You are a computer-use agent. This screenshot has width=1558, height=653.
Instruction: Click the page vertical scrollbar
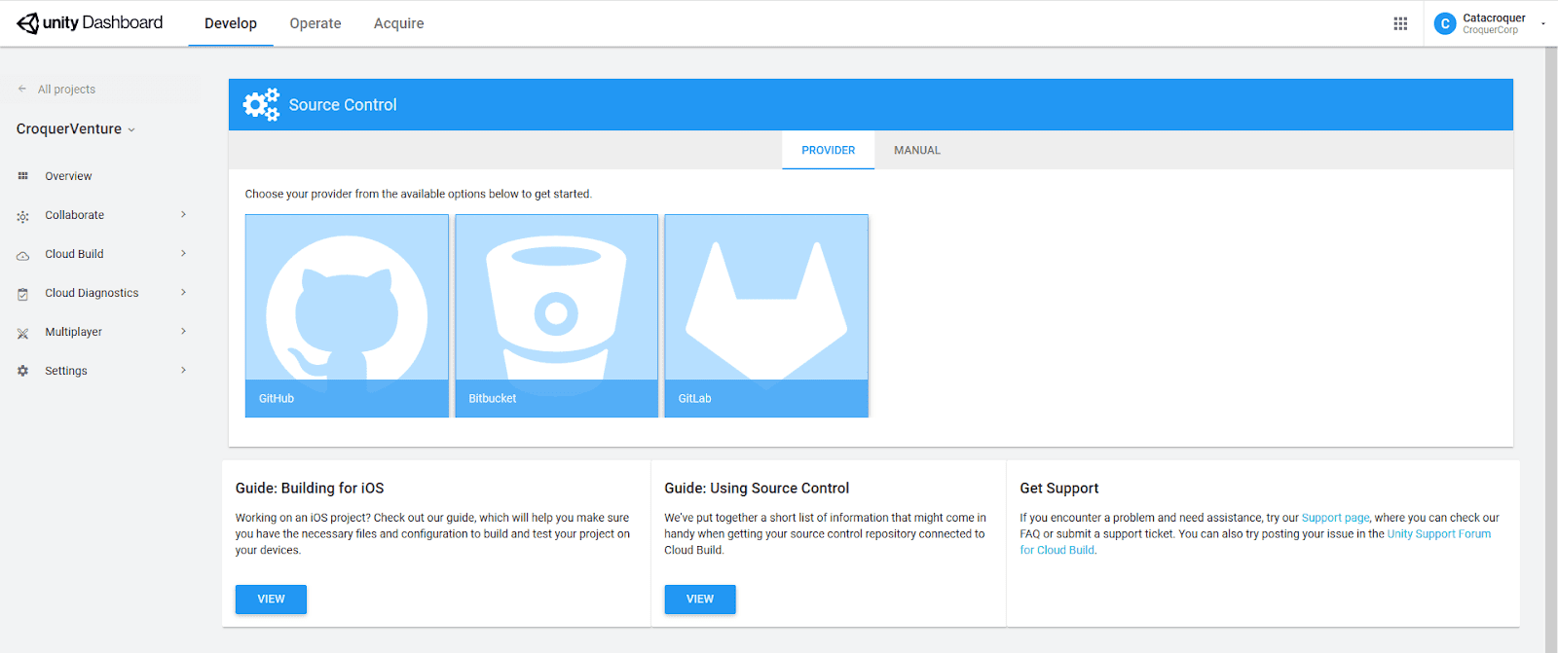point(1551,348)
